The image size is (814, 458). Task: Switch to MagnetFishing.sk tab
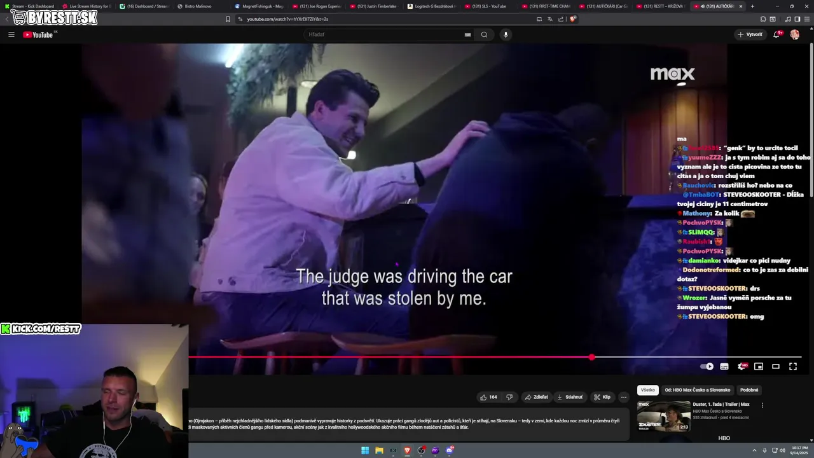click(x=259, y=6)
